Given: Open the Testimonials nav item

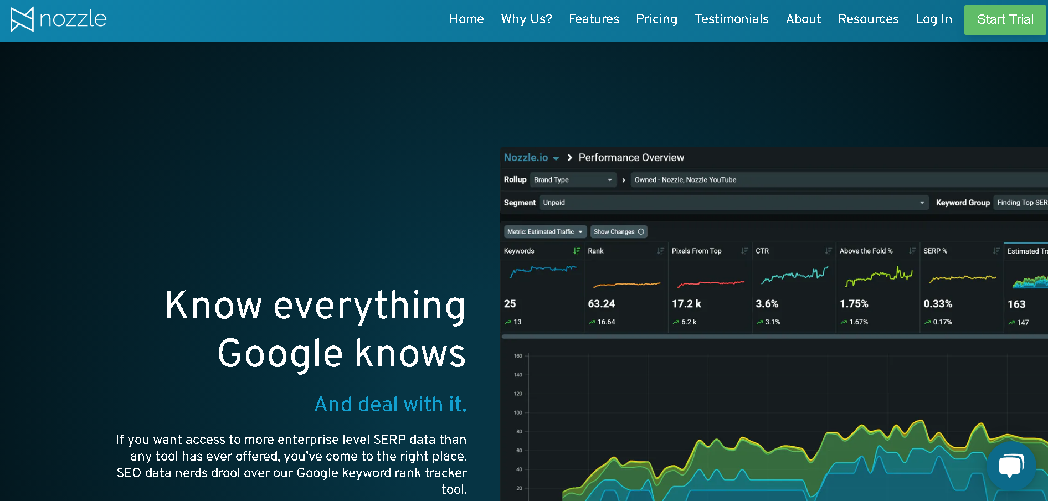Looking at the screenshot, I should coord(732,19).
